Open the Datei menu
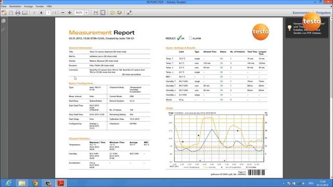 (x=4, y=6)
